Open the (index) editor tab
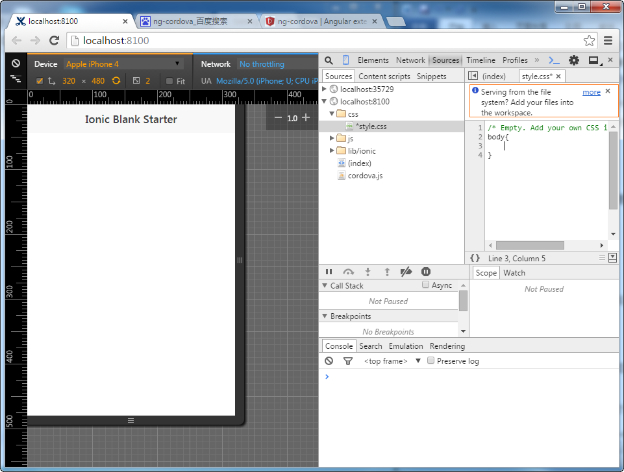The height and width of the screenshot is (472, 624). (493, 77)
